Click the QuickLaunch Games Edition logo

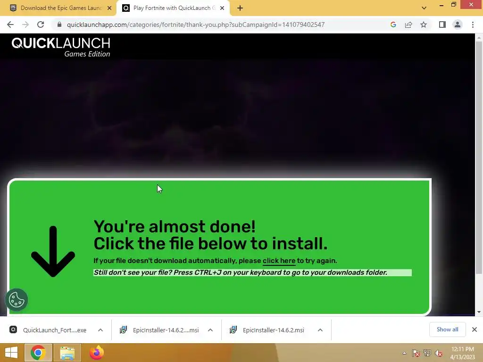click(x=61, y=47)
